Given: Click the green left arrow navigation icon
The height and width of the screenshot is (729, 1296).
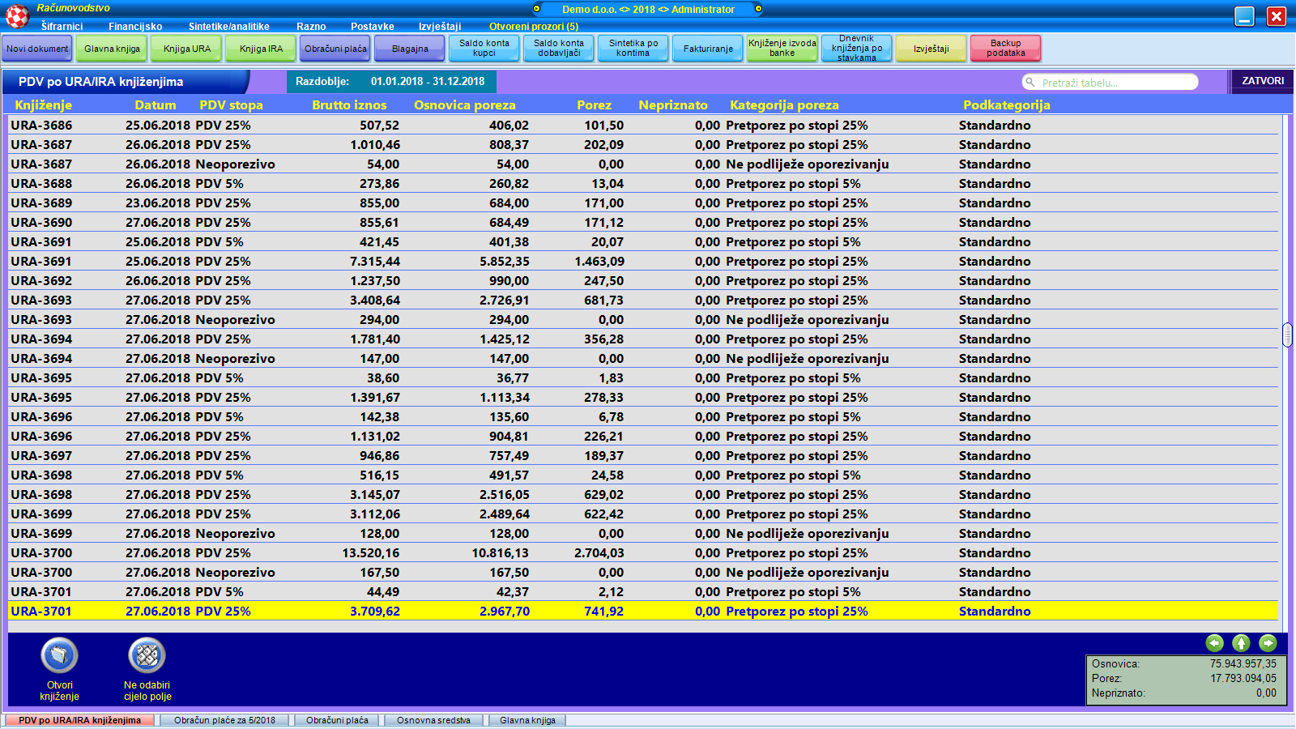Looking at the screenshot, I should [1214, 643].
